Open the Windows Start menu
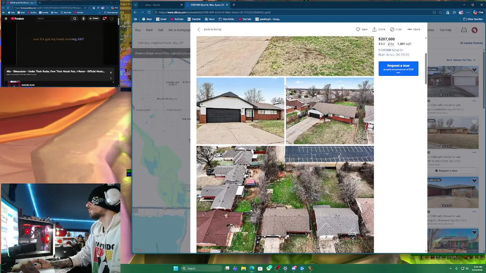The image size is (486, 273). (x=176, y=268)
